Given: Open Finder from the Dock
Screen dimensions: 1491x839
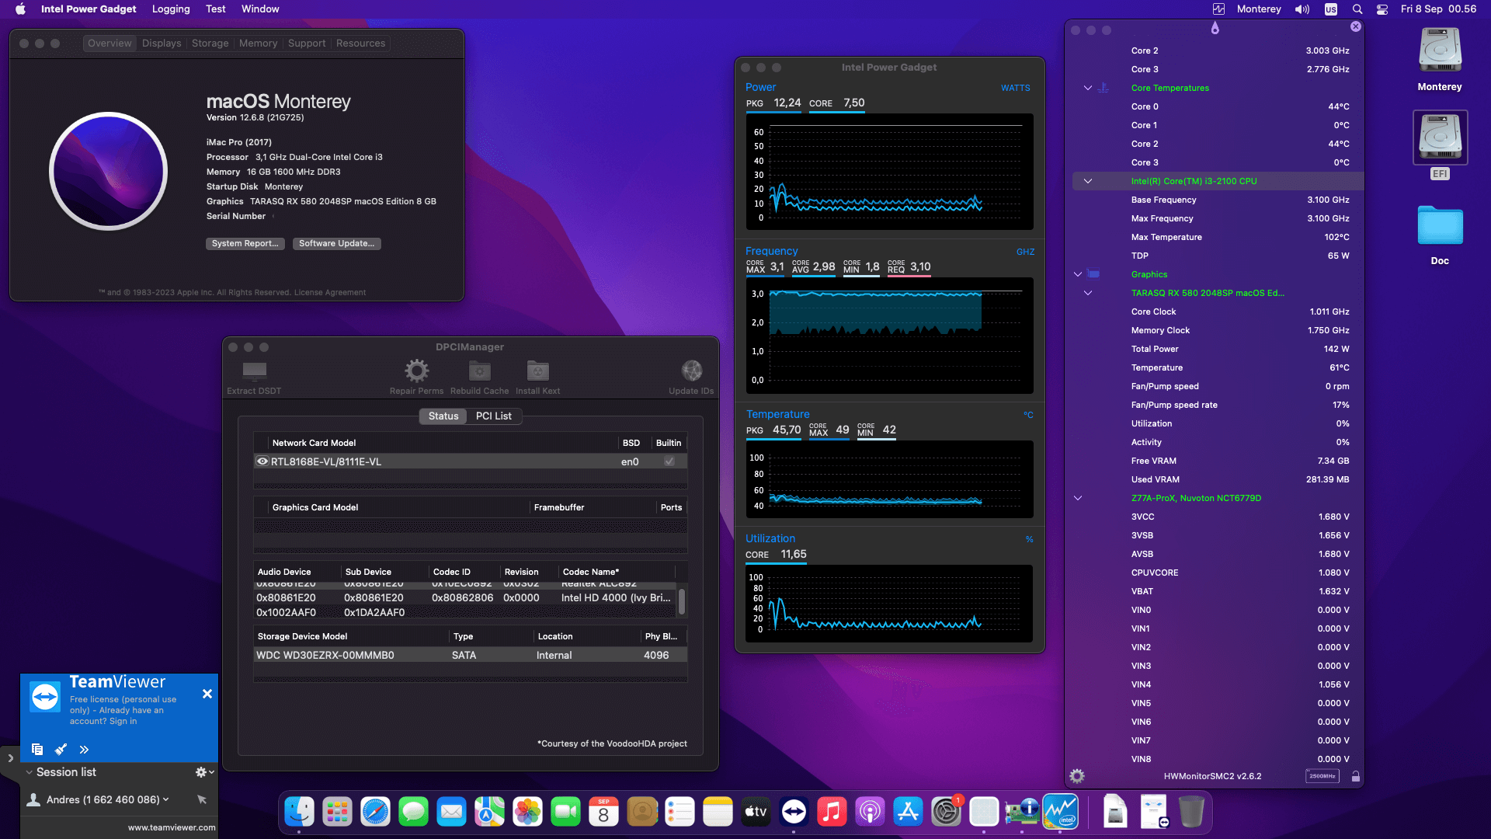Looking at the screenshot, I should pos(299,813).
